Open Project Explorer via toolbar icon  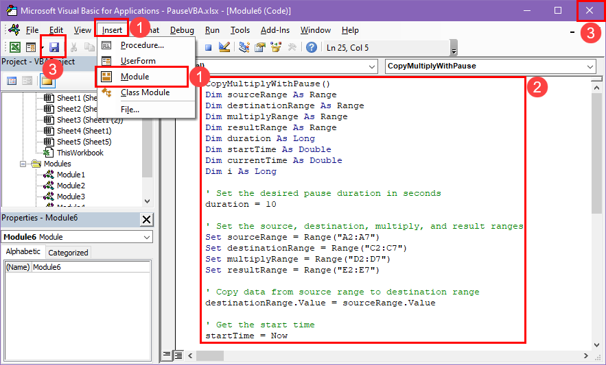[244, 47]
